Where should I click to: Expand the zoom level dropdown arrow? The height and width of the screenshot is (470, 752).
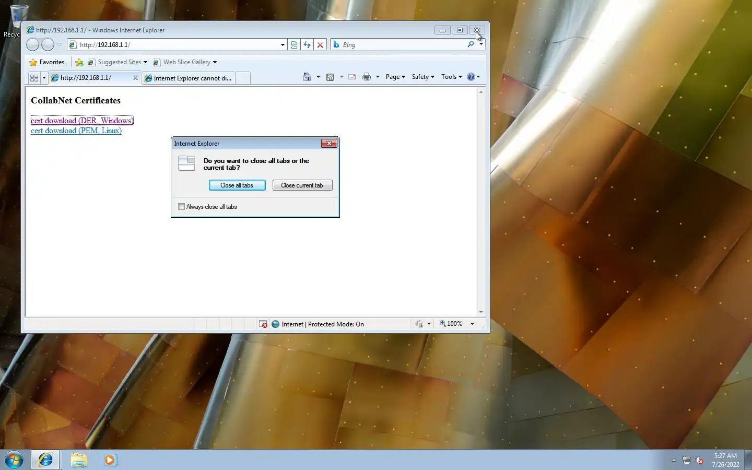472,324
